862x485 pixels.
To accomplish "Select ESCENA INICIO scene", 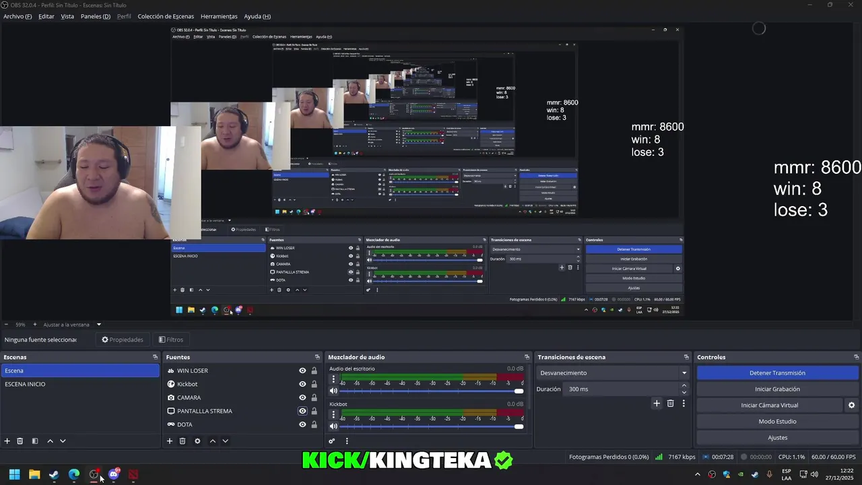I will pyautogui.click(x=80, y=384).
